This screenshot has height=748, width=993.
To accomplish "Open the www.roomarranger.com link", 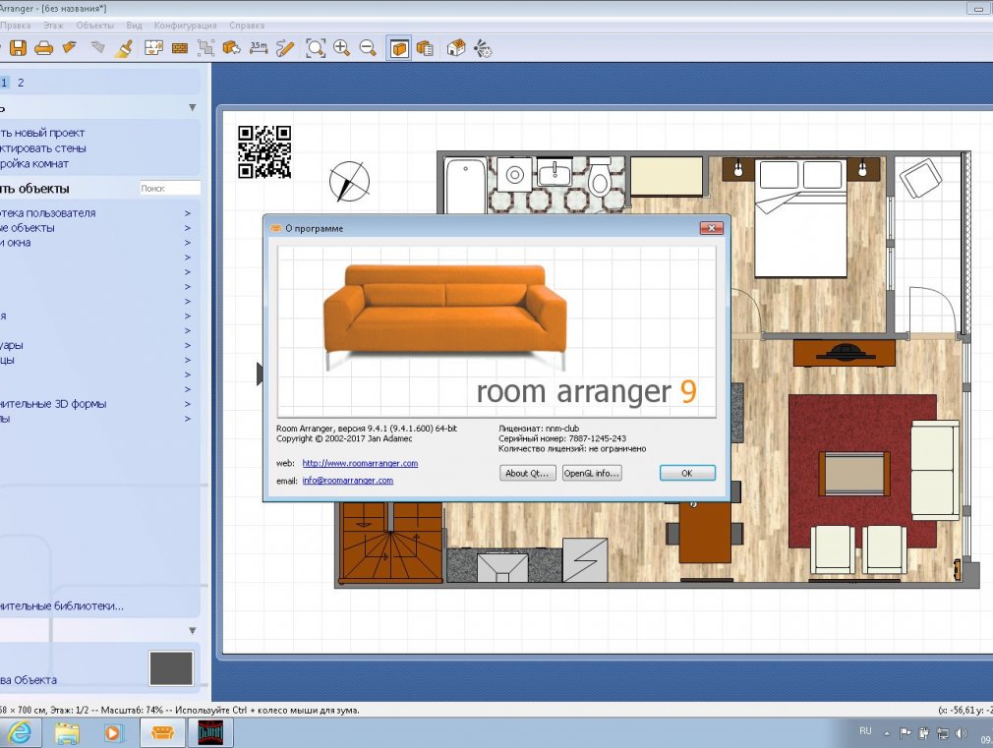I will pyautogui.click(x=360, y=463).
